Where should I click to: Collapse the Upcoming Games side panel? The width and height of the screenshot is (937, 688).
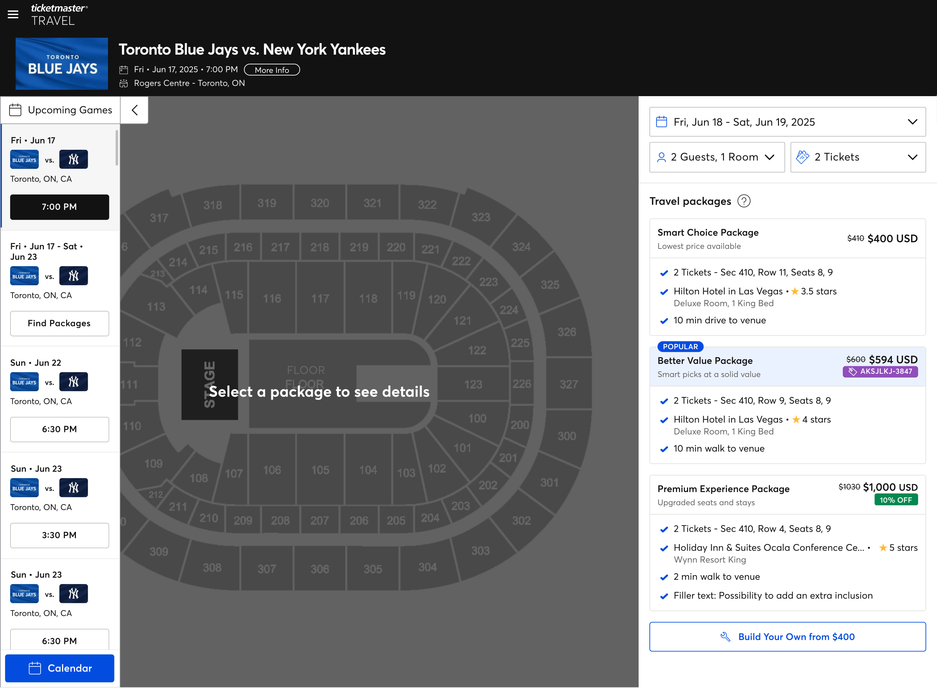point(134,110)
